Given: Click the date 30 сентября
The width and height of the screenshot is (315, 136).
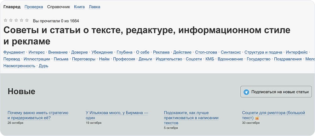Looking at the screenshot, I should (x=251, y=123).
